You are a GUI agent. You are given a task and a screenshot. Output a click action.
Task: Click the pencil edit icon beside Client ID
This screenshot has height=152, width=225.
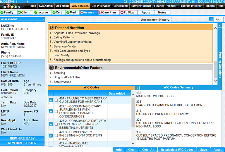pos(19,63)
